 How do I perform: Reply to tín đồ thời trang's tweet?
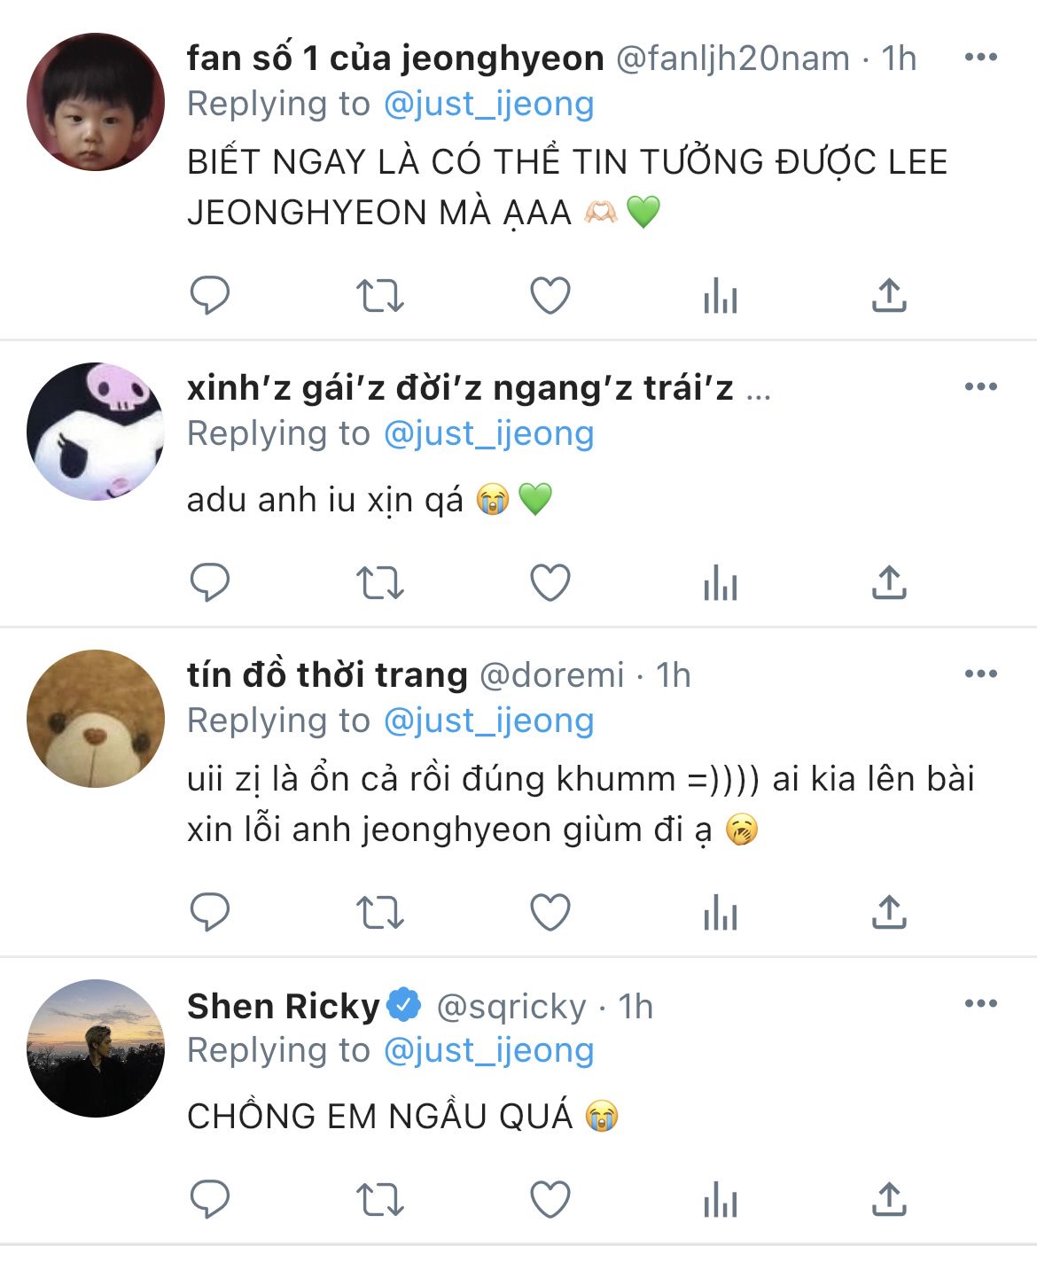click(x=210, y=912)
